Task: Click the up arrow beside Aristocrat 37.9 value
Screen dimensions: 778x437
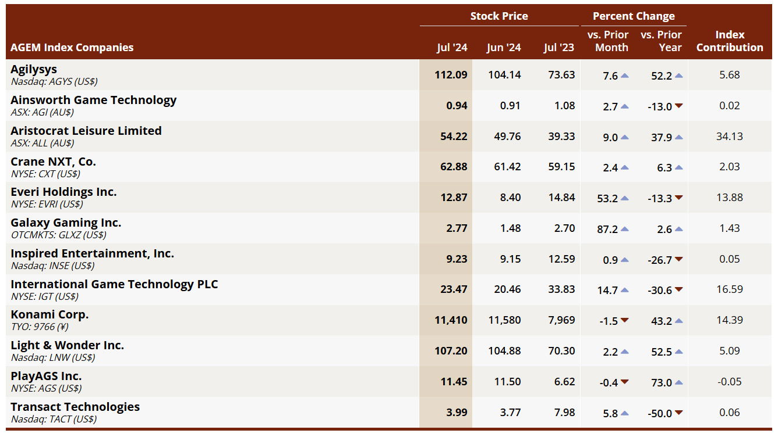Action: pos(678,137)
